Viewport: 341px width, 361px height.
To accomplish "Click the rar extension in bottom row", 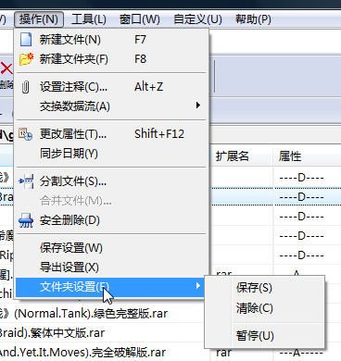I will click(223, 353).
